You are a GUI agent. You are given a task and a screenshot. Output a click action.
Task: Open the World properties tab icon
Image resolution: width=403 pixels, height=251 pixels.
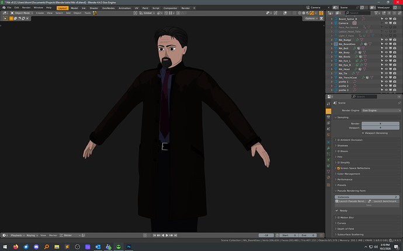pos(328,135)
